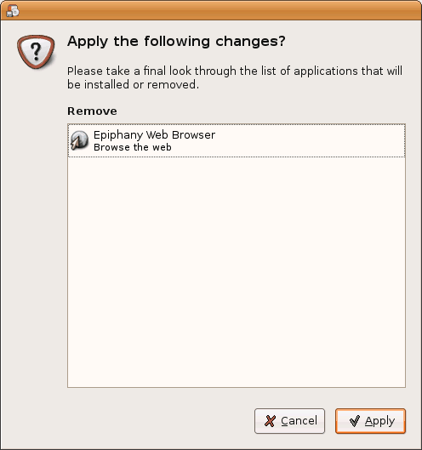Select the Epiphany Web Browser entry name
The width and height of the screenshot is (422, 450).
(x=155, y=135)
